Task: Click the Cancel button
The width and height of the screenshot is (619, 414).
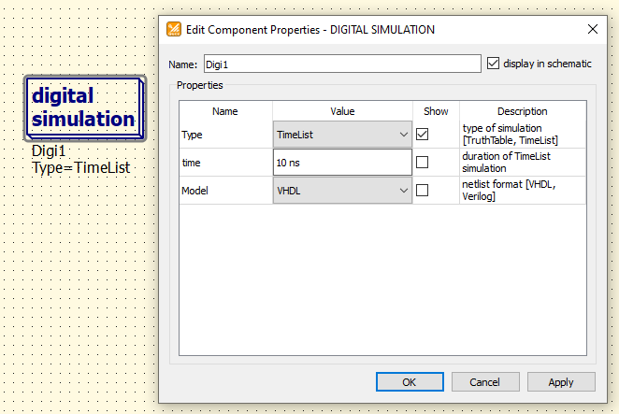Action: pyautogui.click(x=485, y=382)
